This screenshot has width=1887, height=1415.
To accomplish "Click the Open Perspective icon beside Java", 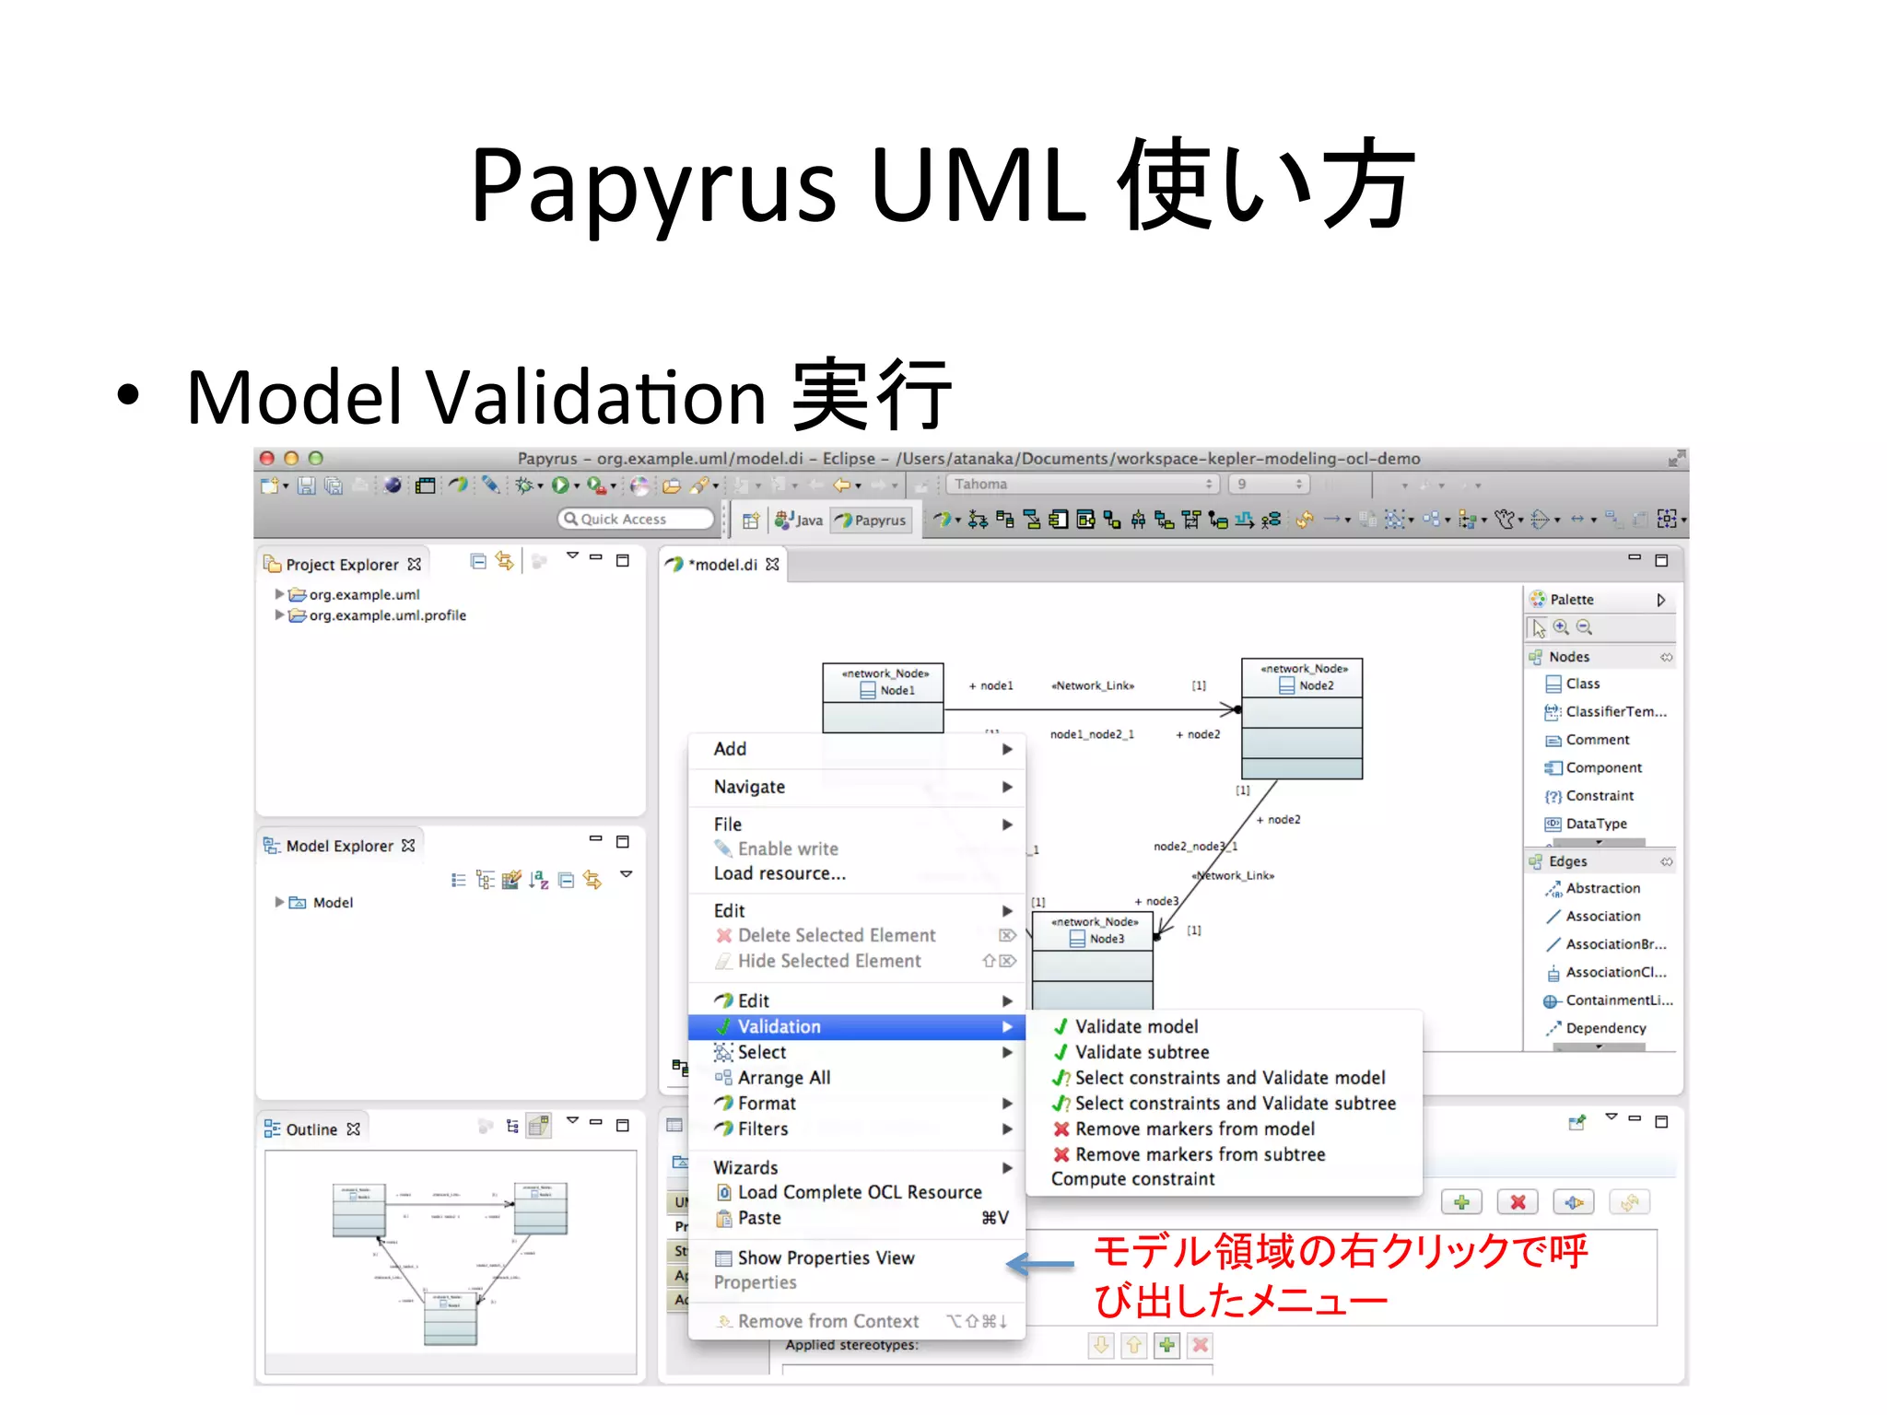I will click(x=751, y=520).
